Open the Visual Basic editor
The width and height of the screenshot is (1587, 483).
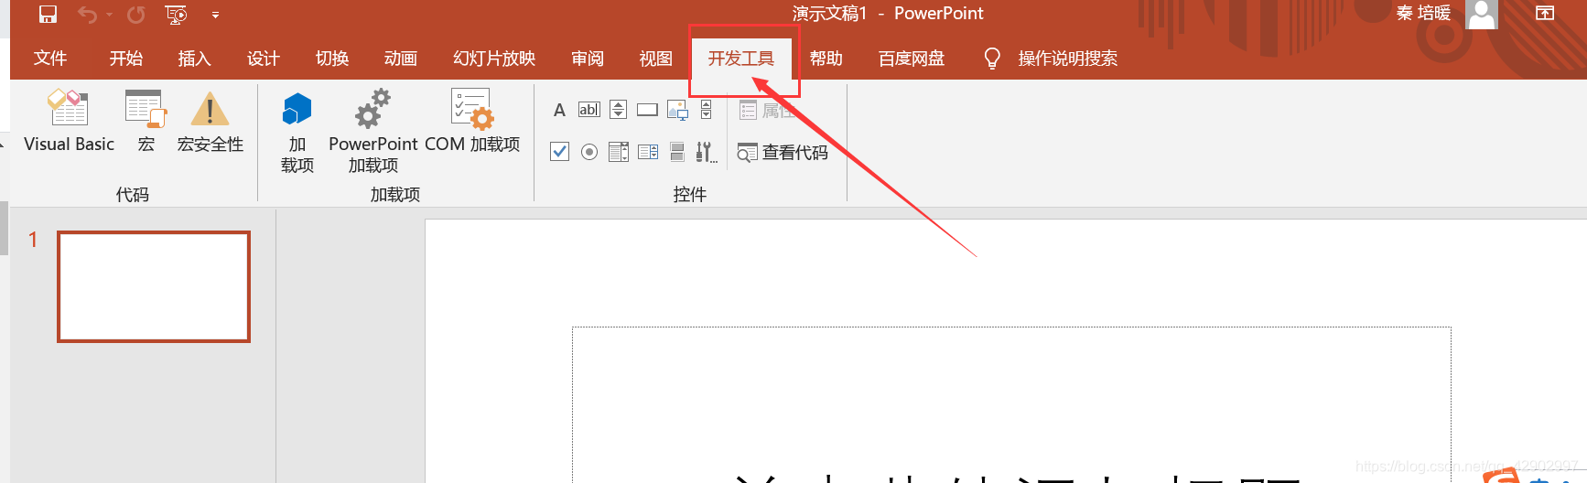pos(69,122)
